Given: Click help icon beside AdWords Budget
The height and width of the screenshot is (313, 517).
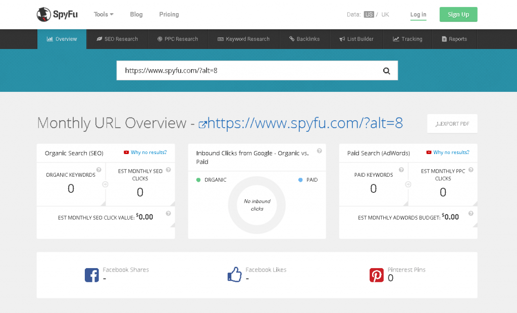Looking at the screenshot, I should click(x=471, y=214).
